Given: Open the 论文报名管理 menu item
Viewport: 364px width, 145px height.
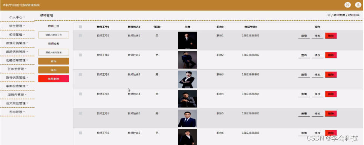Looking at the screenshot, I should pyautogui.click(x=17, y=103).
